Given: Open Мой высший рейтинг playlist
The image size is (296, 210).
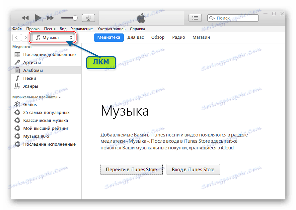Looking at the screenshot, I should click(46, 129).
